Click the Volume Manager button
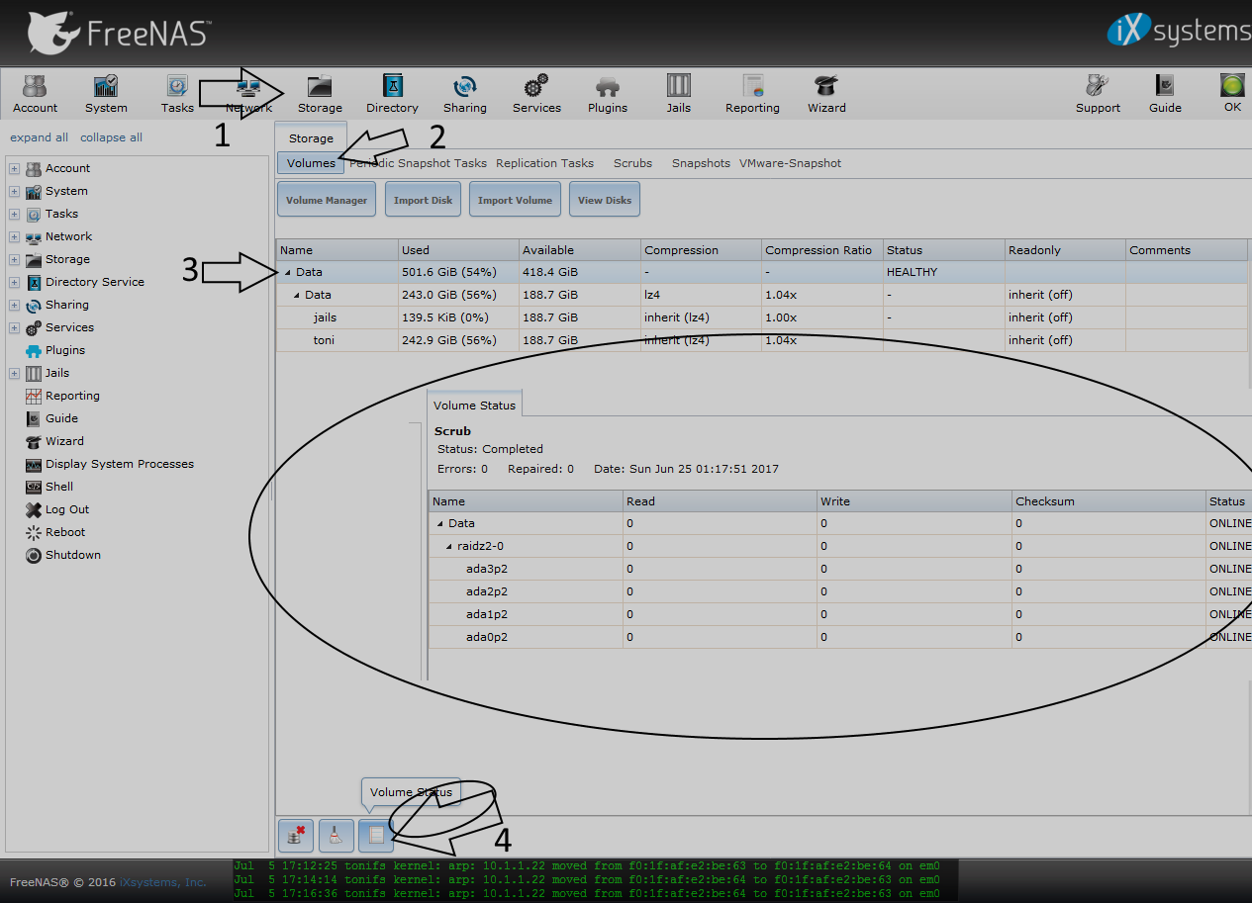Screen dimensions: 1252x903 point(327,200)
